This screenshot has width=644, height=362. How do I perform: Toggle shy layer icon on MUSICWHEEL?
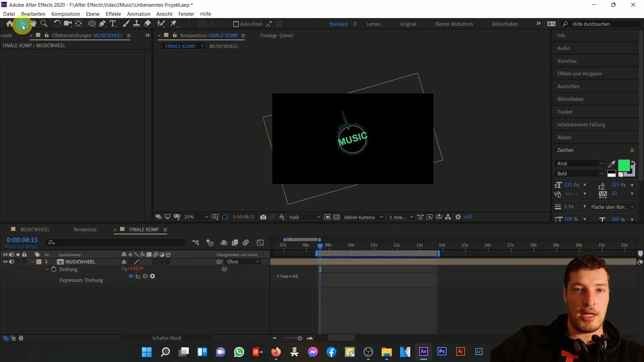pos(124,262)
